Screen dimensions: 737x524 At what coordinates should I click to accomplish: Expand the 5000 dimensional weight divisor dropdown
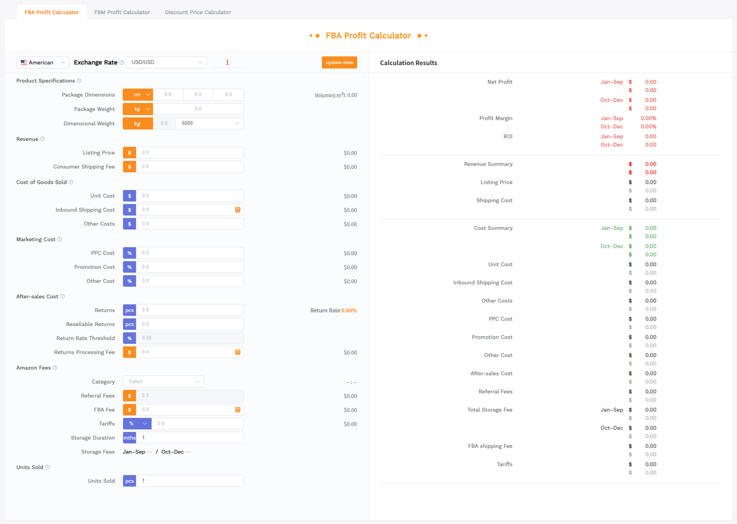[209, 123]
